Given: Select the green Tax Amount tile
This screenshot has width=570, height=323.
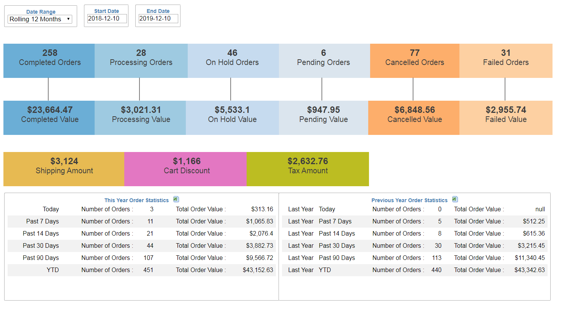Looking at the screenshot, I should (x=308, y=169).
